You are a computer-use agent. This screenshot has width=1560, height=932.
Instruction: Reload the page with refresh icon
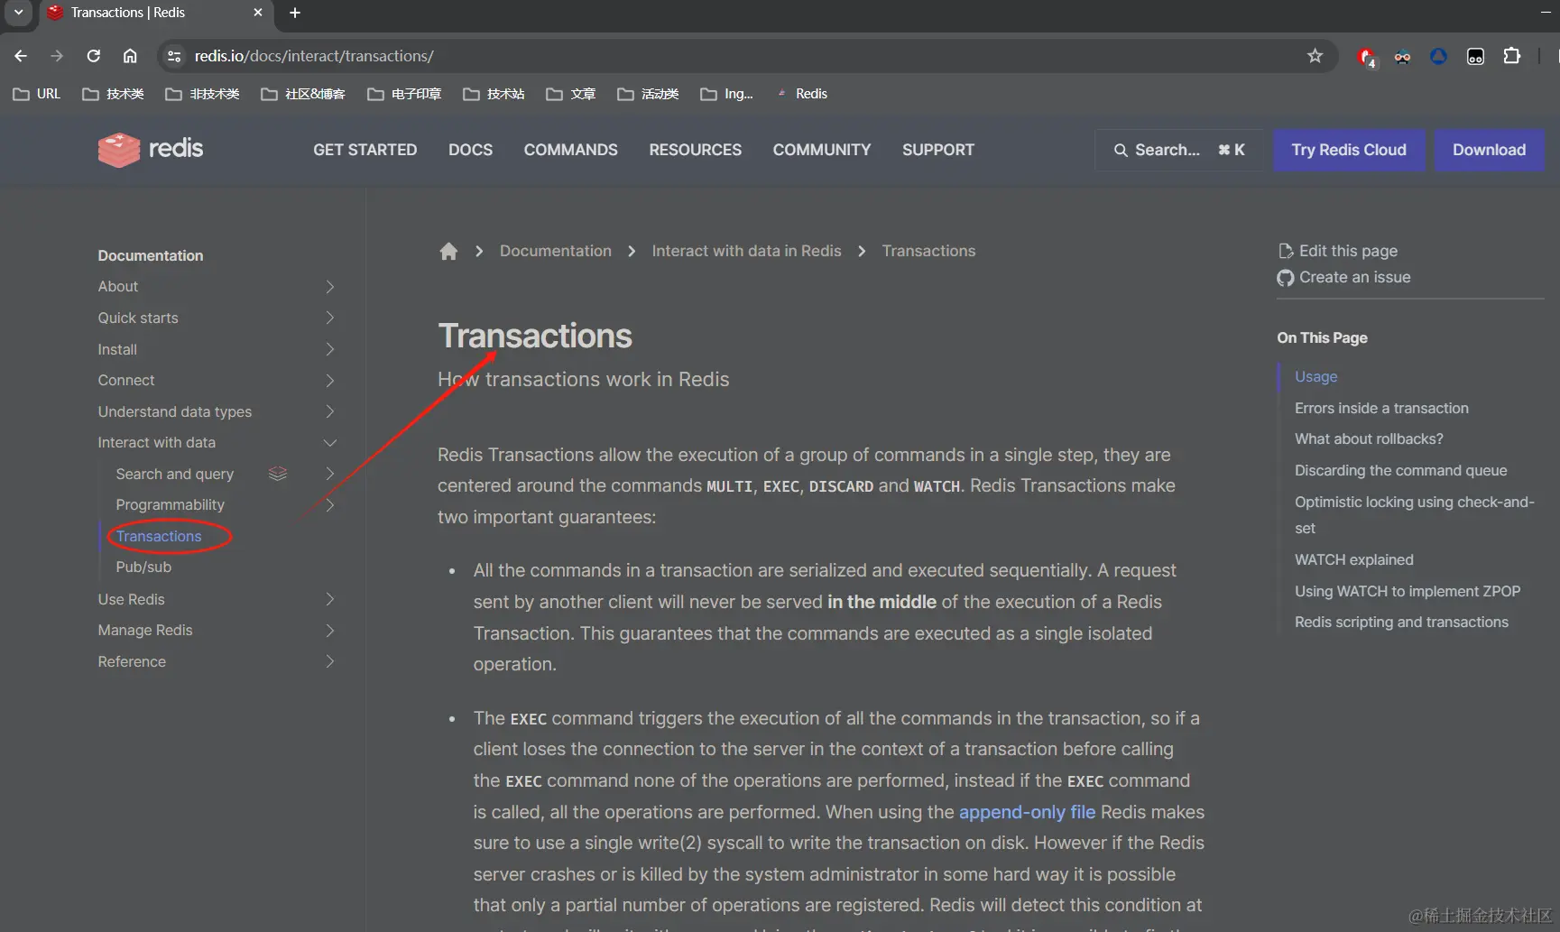pos(94,56)
